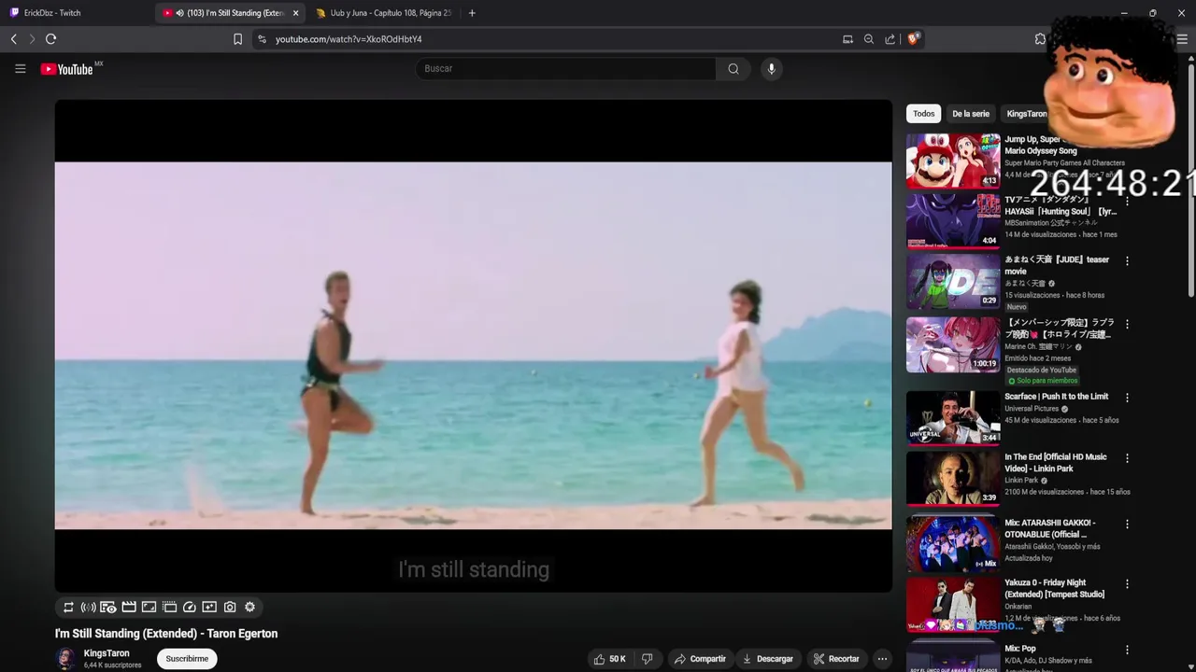Screen dimensions: 1196x672
Task: Select the De la serie chip
Action: (x=971, y=114)
